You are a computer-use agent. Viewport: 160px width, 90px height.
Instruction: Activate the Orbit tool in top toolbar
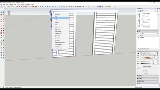tap(36, 6)
